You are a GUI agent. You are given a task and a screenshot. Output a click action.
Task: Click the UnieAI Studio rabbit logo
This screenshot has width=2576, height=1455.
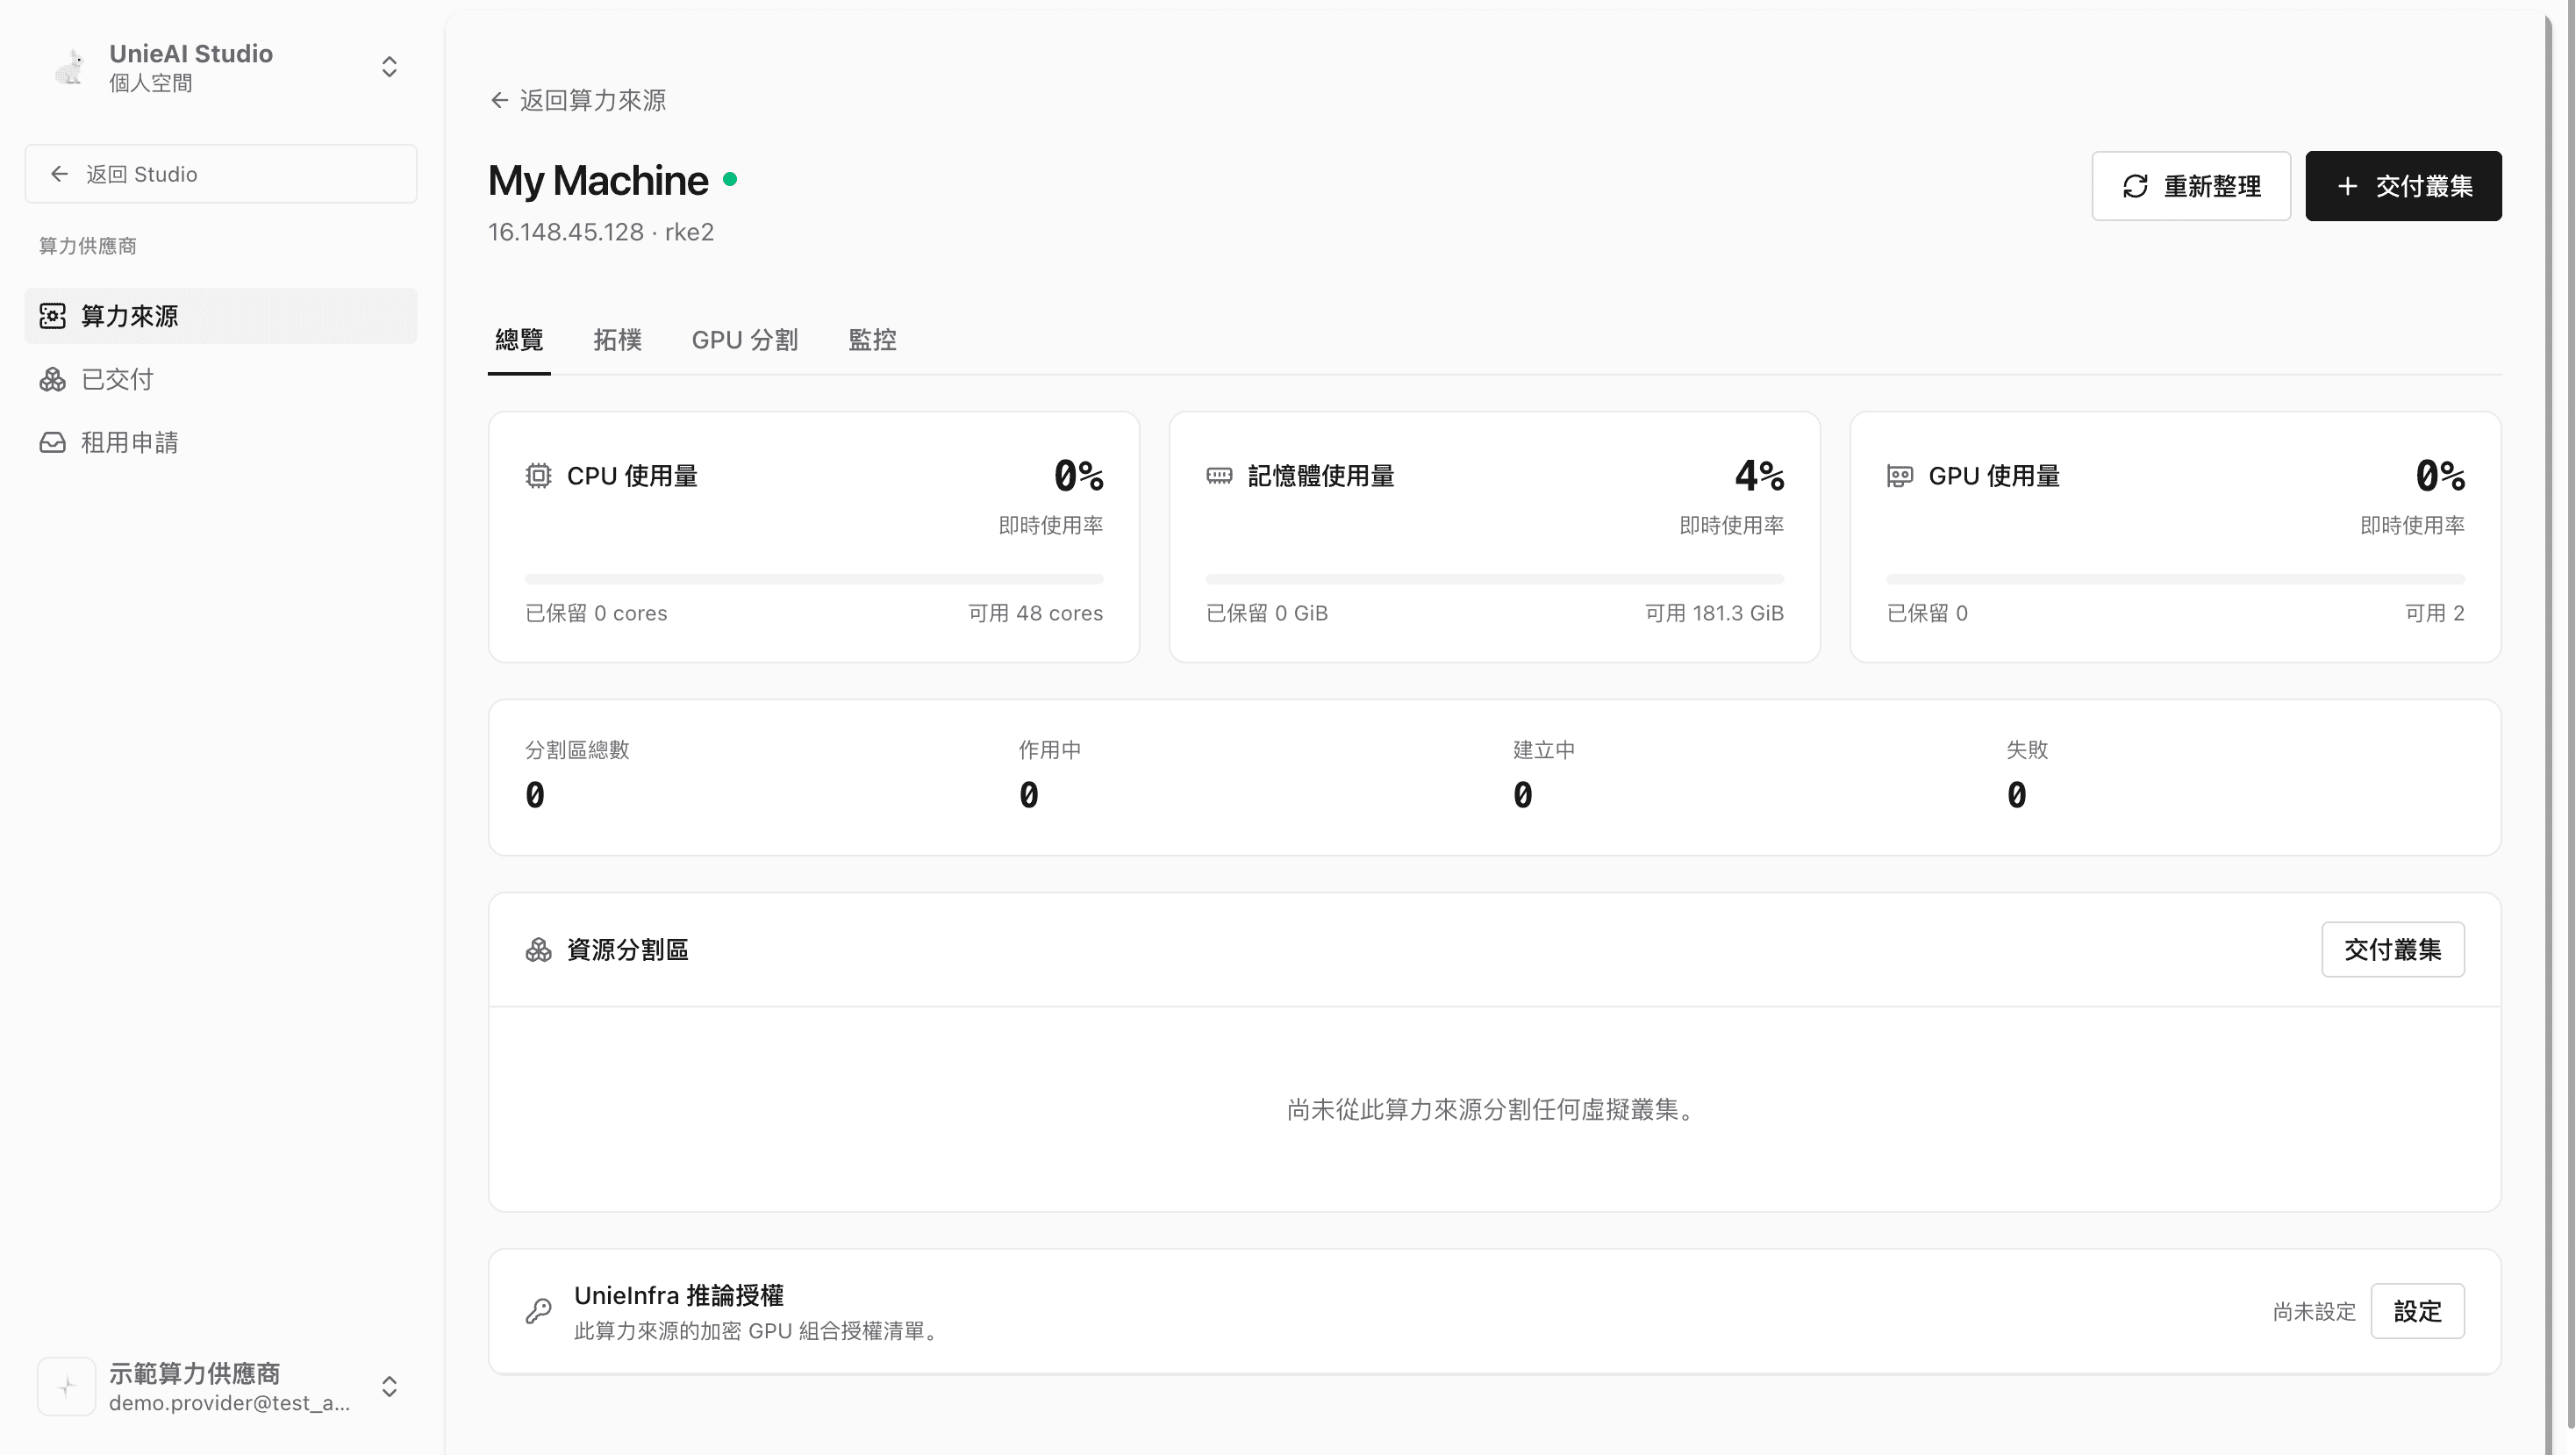click(70, 67)
